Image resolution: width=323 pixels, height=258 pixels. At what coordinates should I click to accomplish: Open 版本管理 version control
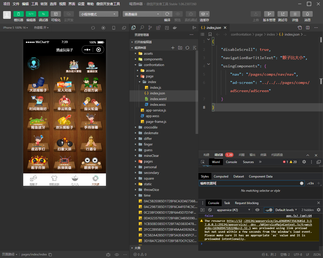(269, 14)
